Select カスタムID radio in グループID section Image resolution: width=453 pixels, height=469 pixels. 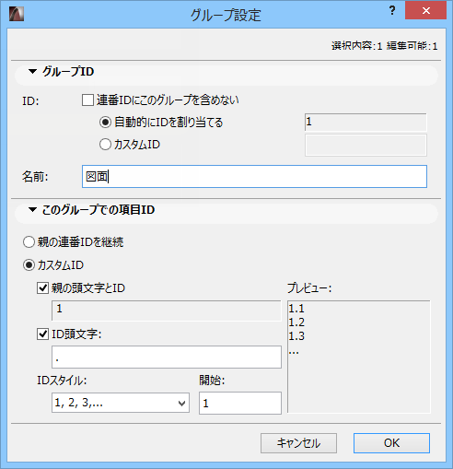point(105,145)
